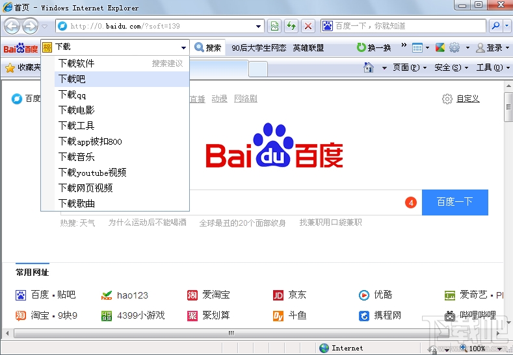The image size is (513, 355).
Task: Open search provider dropdown arrow
Action: (506, 26)
